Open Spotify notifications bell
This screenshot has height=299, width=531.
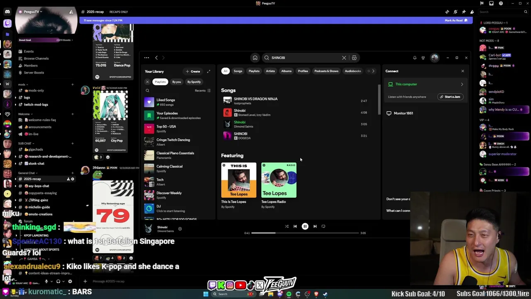pyautogui.click(x=414, y=58)
